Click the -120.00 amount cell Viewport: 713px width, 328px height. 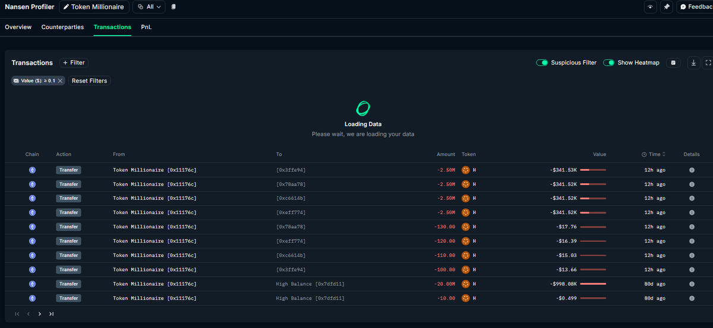444,241
